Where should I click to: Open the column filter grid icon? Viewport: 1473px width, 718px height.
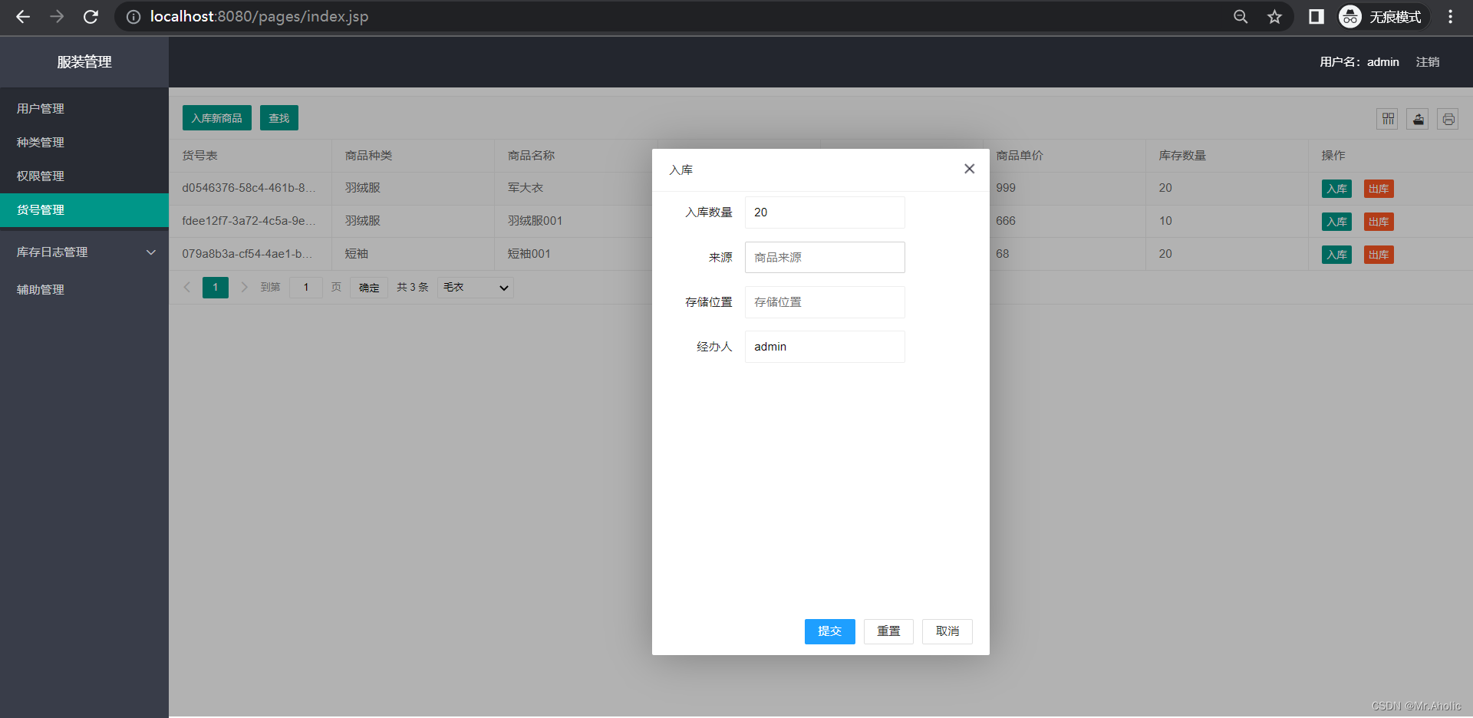click(1388, 119)
